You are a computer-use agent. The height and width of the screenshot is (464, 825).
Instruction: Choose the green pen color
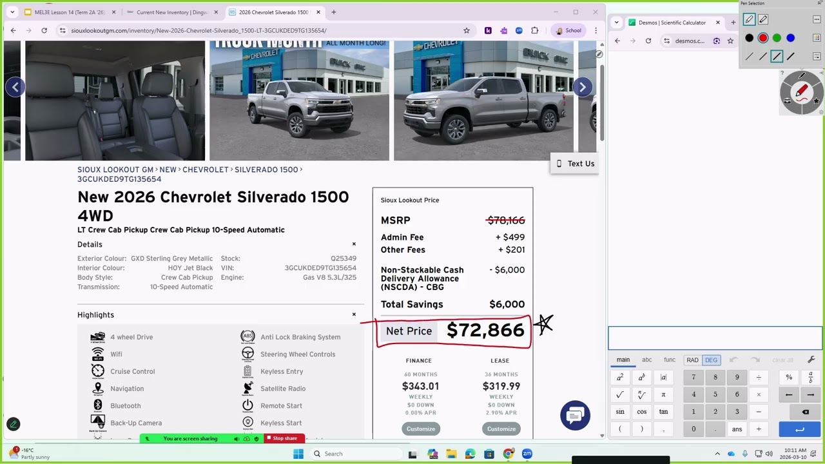tap(777, 38)
